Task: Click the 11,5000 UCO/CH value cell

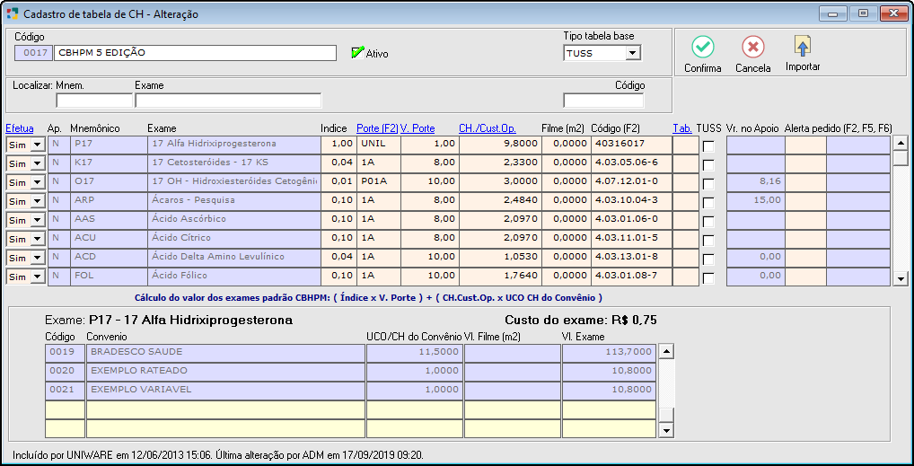Action: (x=415, y=352)
